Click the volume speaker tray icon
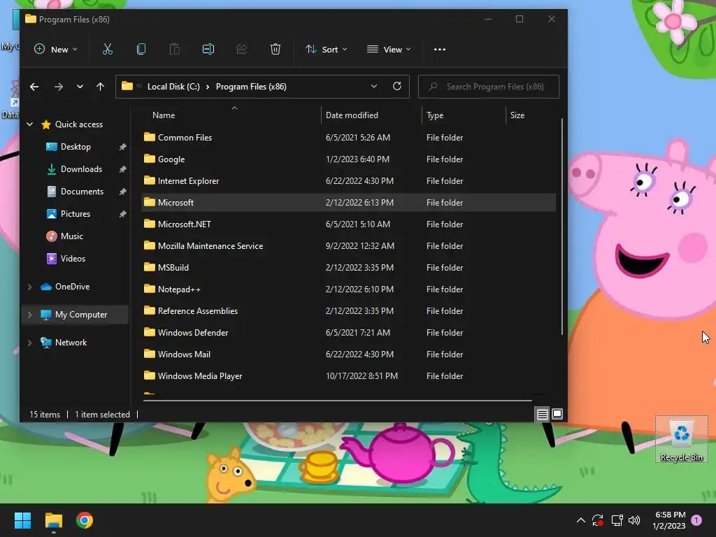Screen dimensions: 716x537 pos(634,520)
